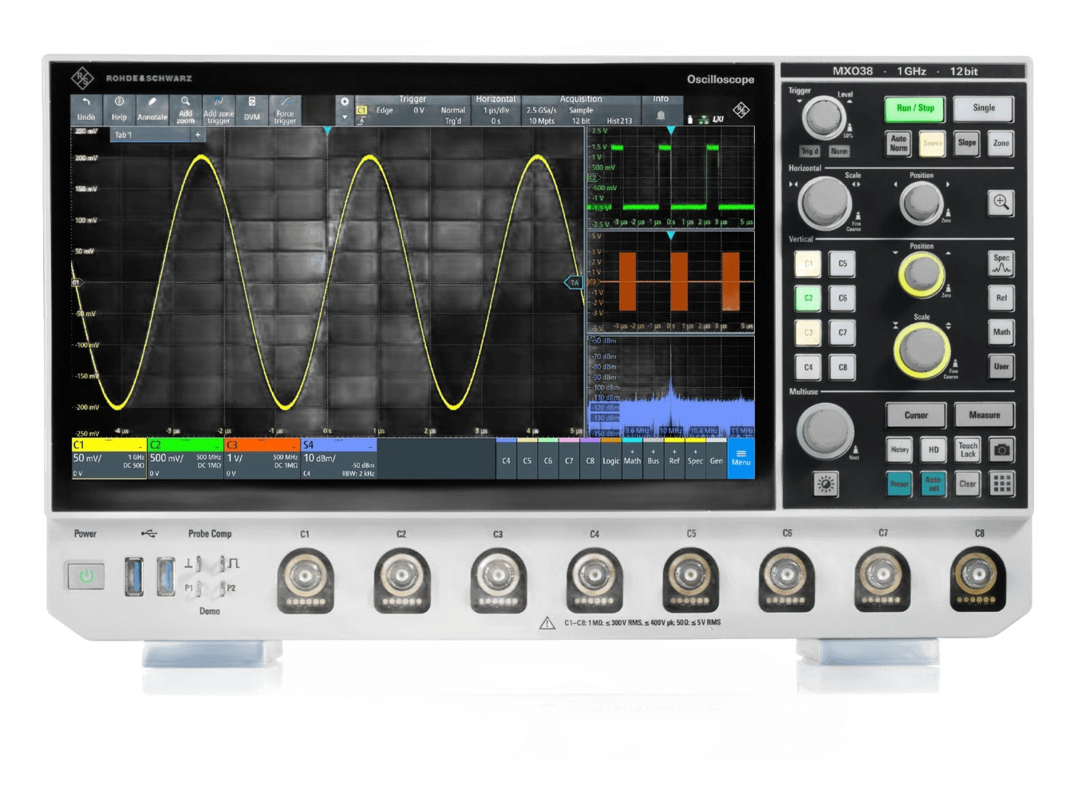This screenshot has height=798, width=1082.
Task: Open the Info notification bell
Action: [661, 115]
